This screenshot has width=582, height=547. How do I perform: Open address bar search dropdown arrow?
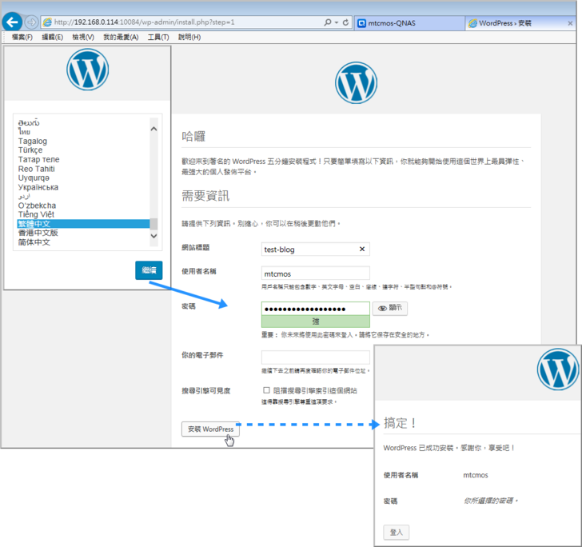click(337, 22)
